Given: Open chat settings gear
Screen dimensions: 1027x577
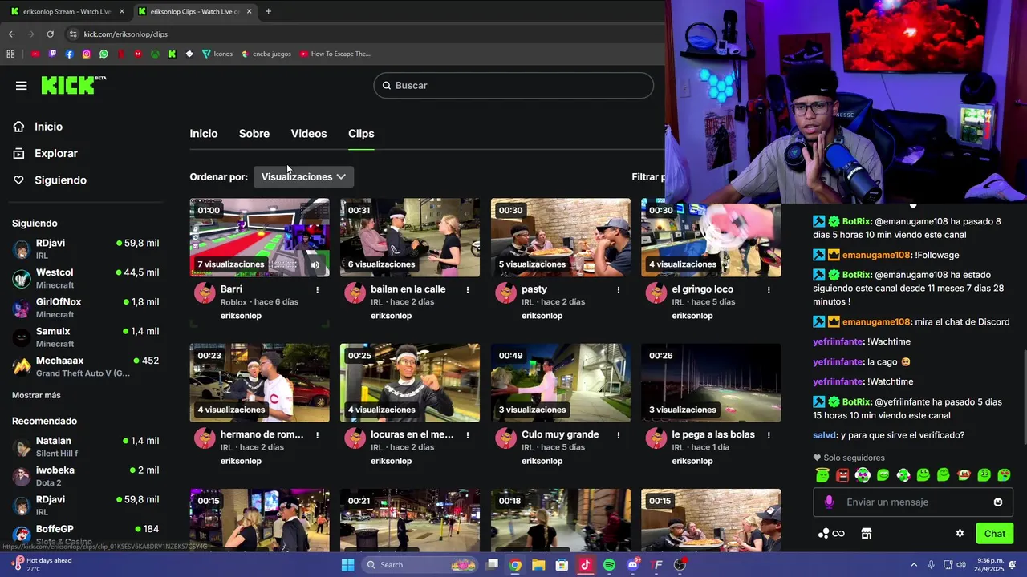Looking at the screenshot, I should pyautogui.click(x=960, y=534).
